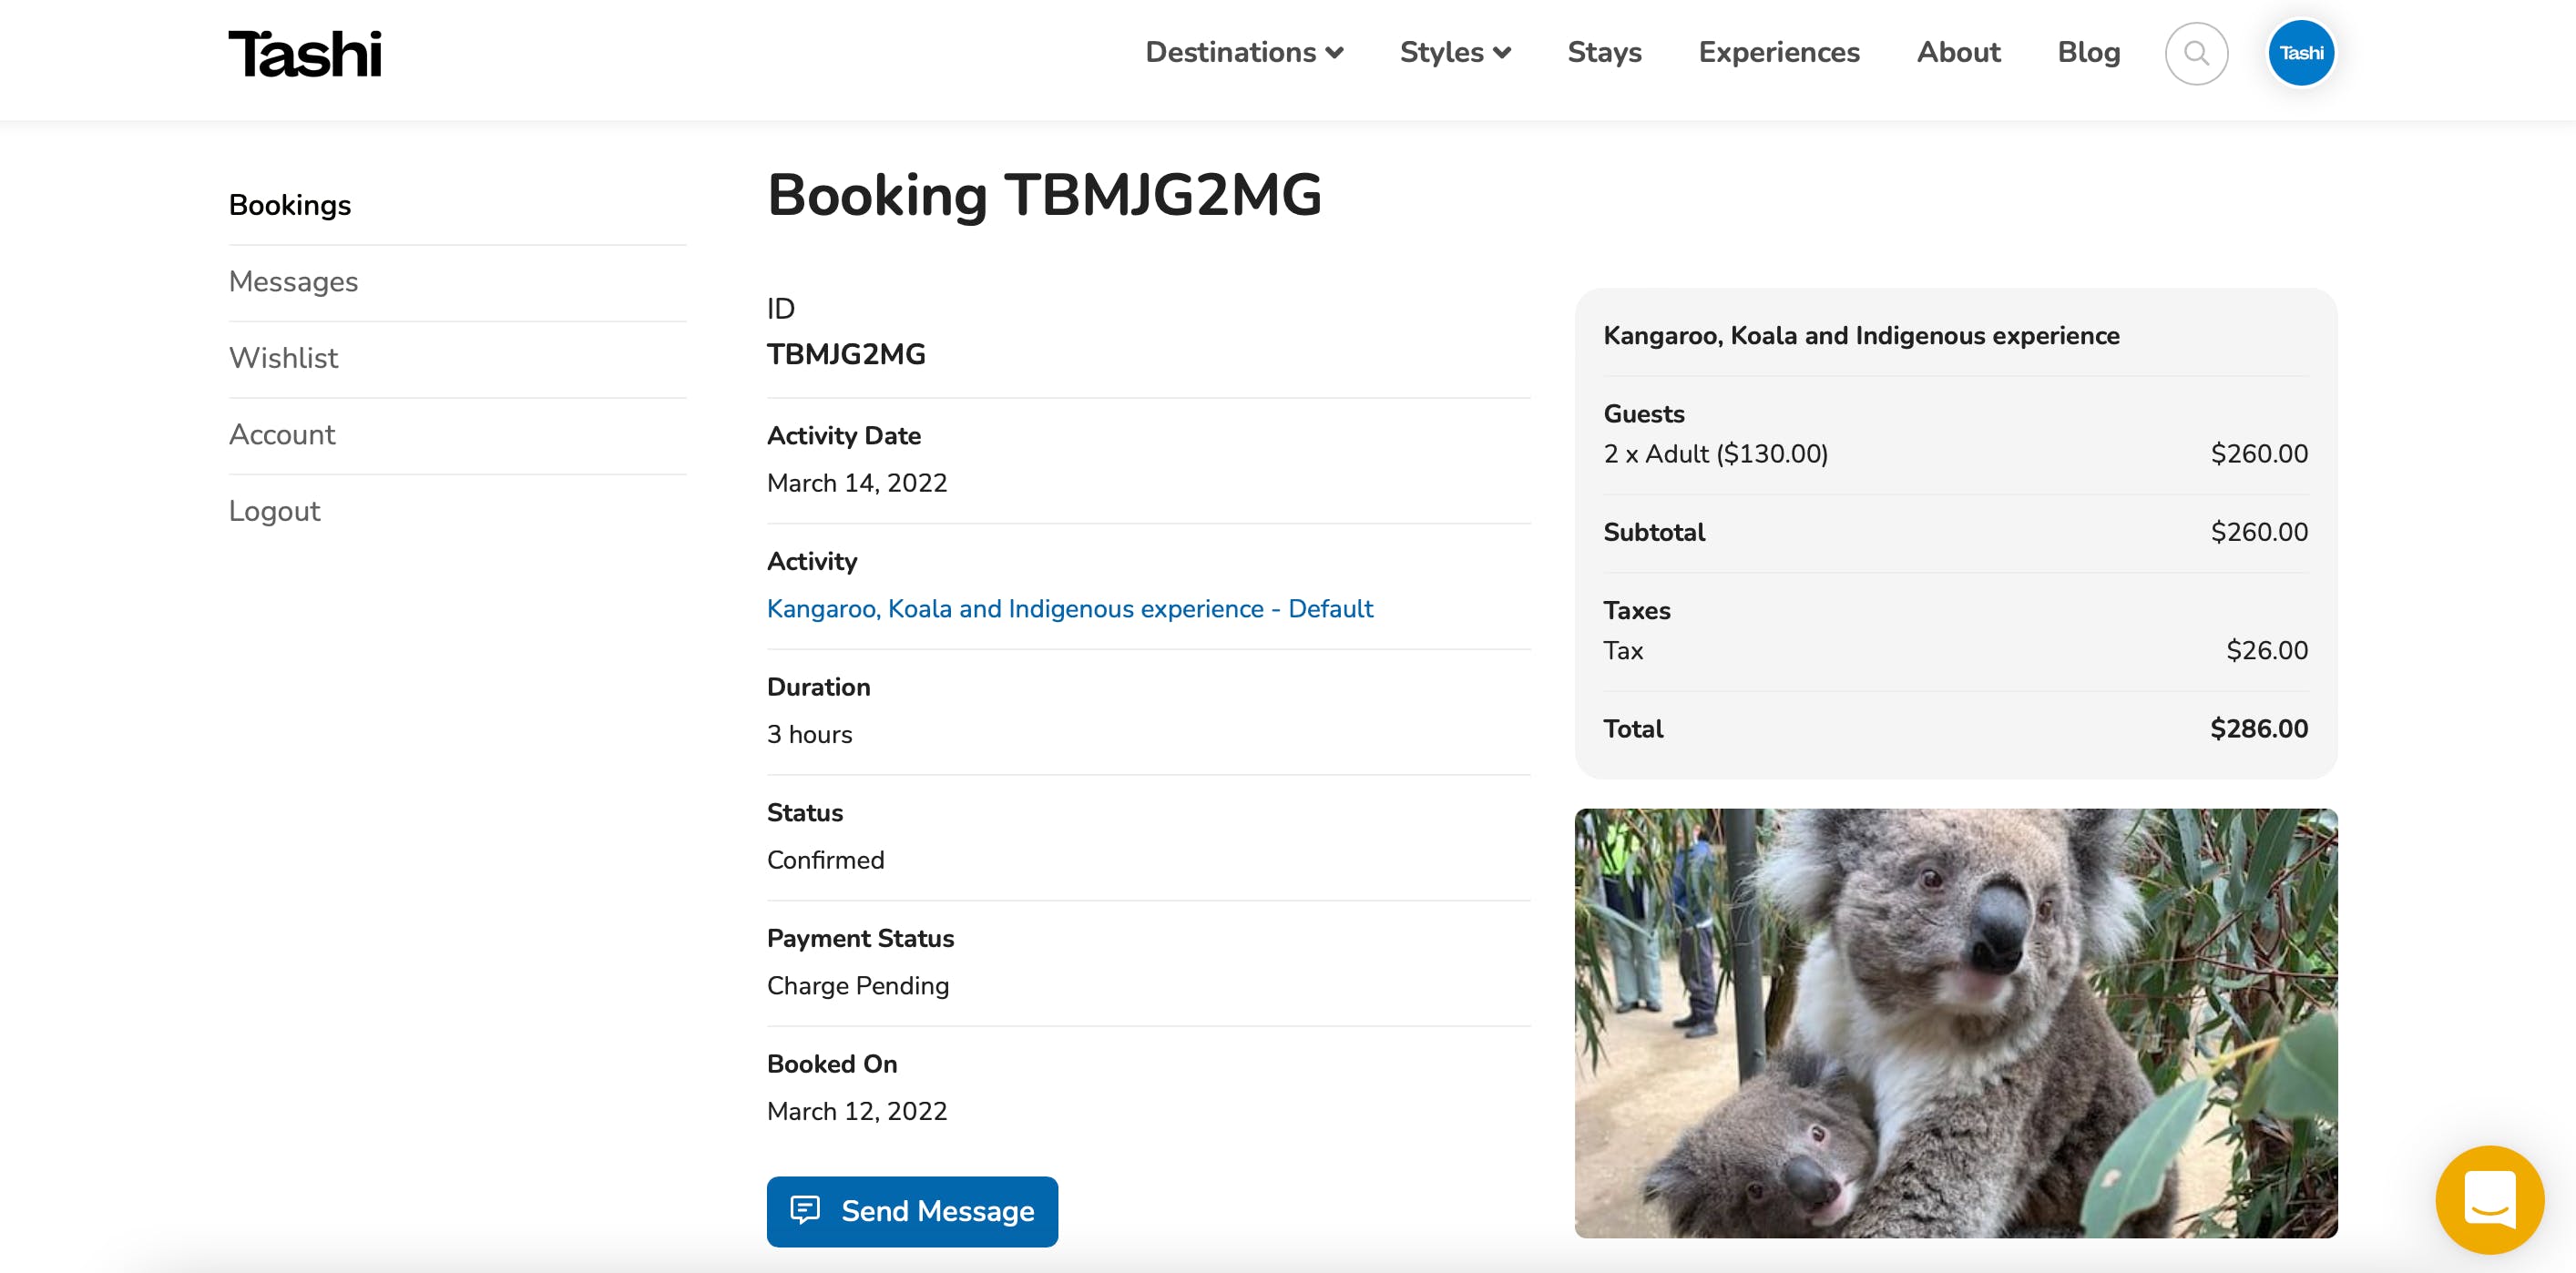Click the Total label
The height and width of the screenshot is (1273, 2576).
pos(1633,729)
